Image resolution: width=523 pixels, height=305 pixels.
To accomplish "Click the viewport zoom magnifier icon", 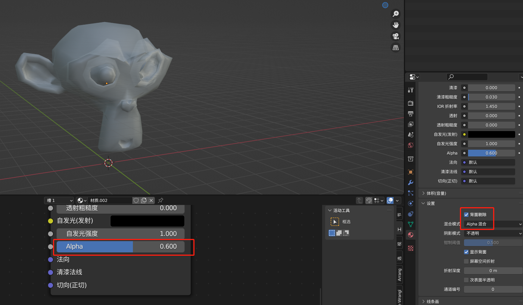I will pyautogui.click(x=395, y=14).
